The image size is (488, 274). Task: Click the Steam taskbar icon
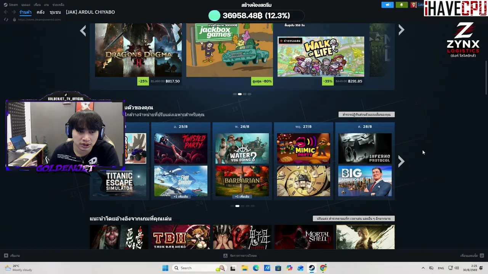tap(312, 268)
